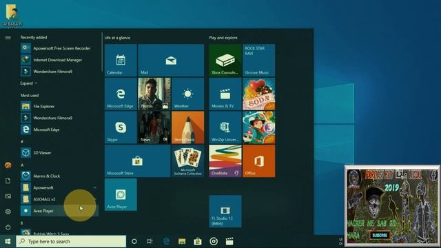The height and width of the screenshot is (248, 441).
Task: Open the Weather tile
Action: (187, 94)
